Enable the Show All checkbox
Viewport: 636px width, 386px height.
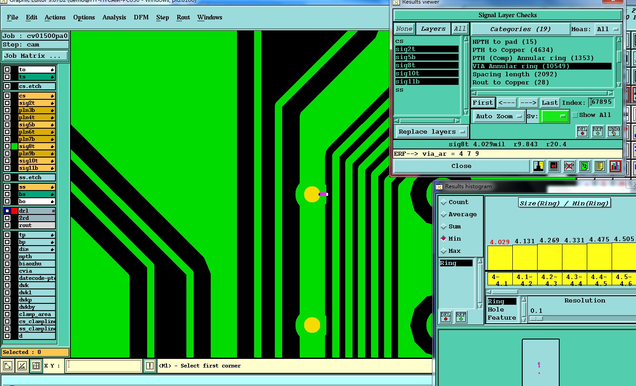(x=575, y=115)
